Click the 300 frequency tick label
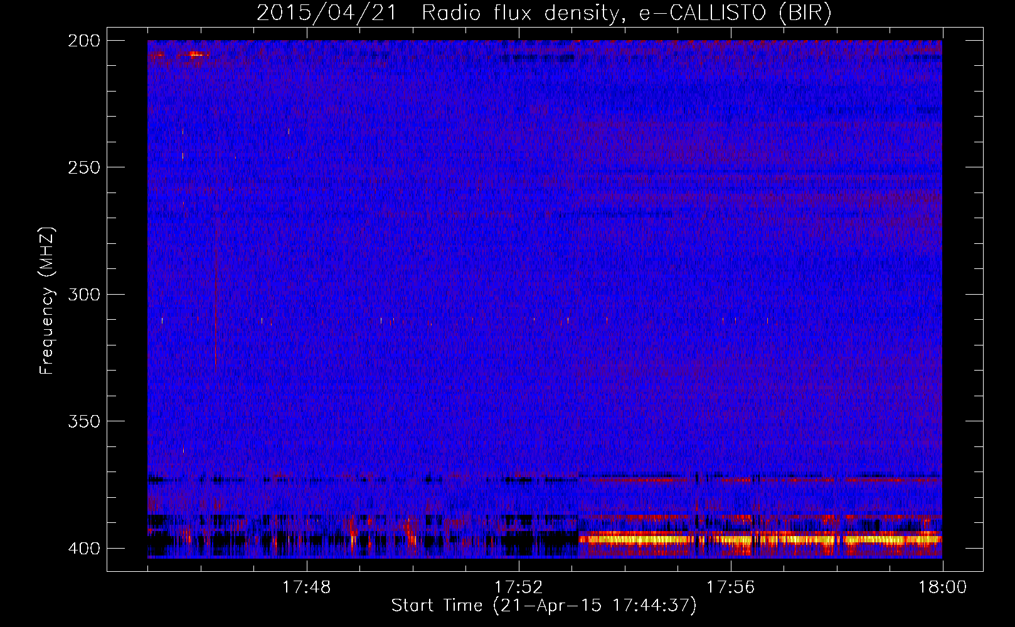Screen dimensions: 1015x627 pyautogui.click(x=83, y=294)
